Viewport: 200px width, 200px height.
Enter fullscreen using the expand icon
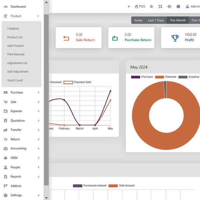[160, 6]
